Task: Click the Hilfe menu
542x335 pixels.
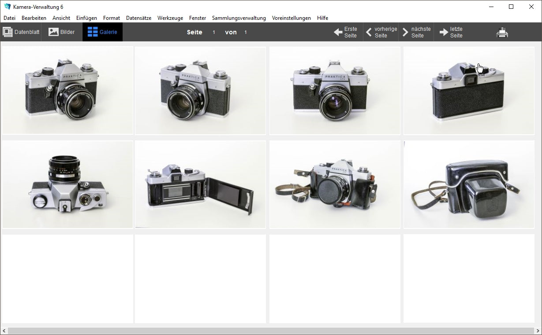Action: click(x=322, y=18)
